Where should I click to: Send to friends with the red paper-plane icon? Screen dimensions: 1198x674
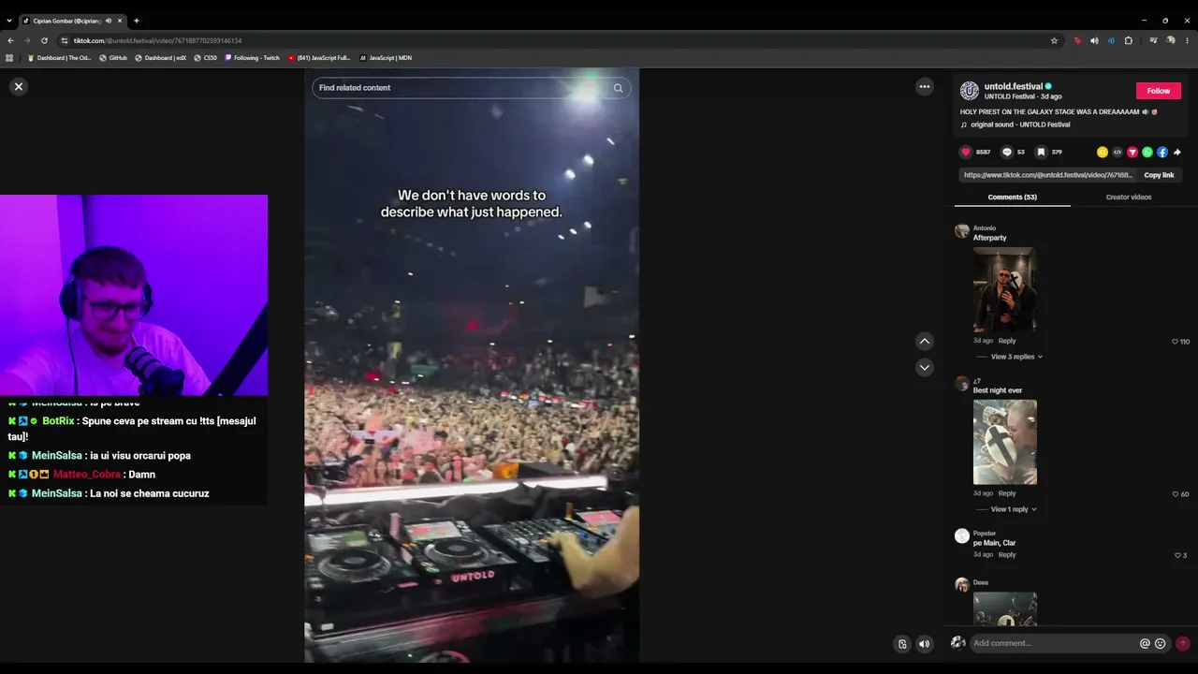1132,152
